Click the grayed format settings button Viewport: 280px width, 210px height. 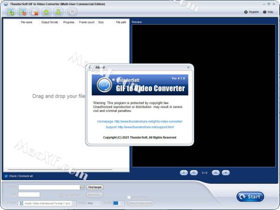tap(140, 203)
